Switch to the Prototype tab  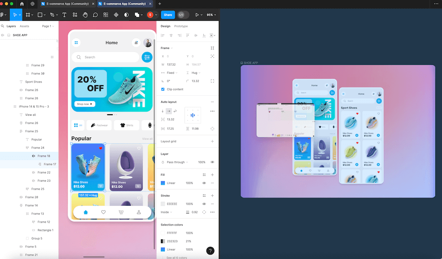point(181,26)
